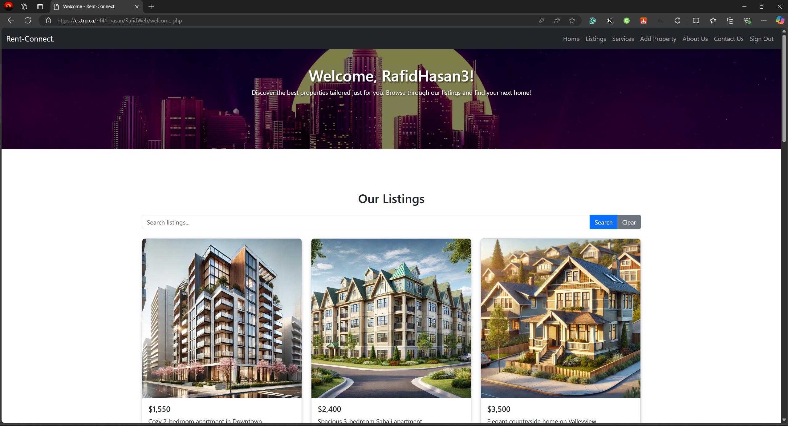Click the Contact Us navigation link

pyautogui.click(x=729, y=38)
